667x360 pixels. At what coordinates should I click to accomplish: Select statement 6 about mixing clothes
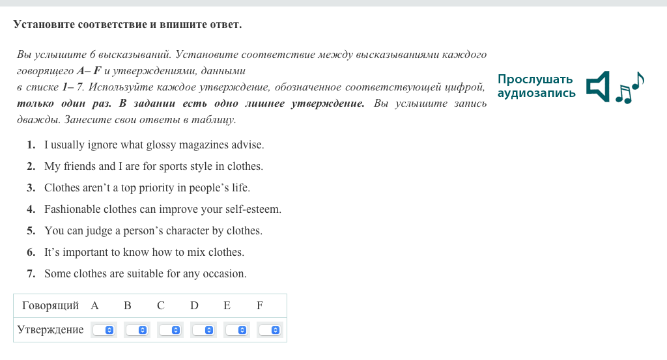[x=144, y=253]
